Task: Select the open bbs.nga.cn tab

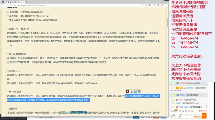Action: coord(15,2)
